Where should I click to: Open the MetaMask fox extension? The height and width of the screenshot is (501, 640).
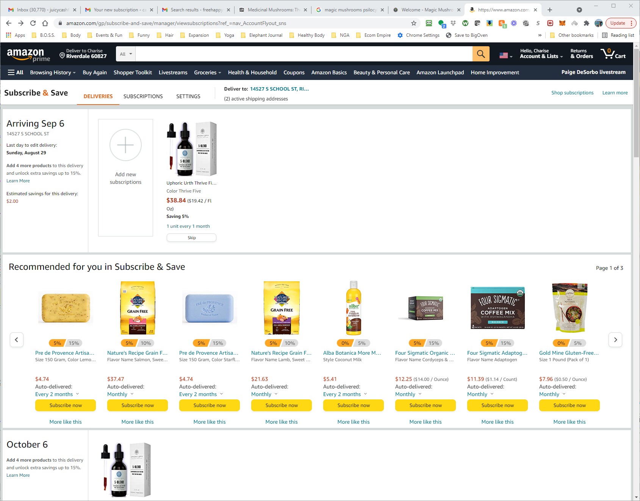coord(562,23)
